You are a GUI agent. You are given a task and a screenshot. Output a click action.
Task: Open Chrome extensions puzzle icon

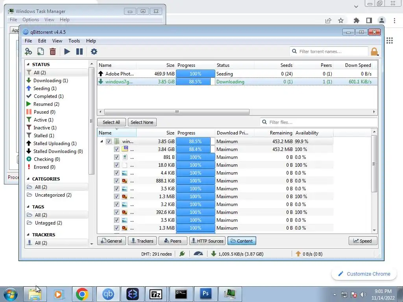[356, 20]
